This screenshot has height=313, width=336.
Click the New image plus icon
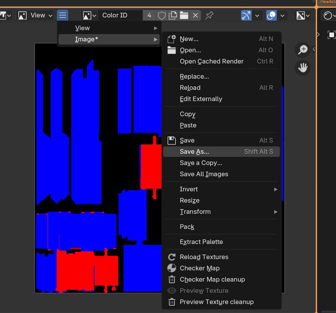(x=172, y=39)
